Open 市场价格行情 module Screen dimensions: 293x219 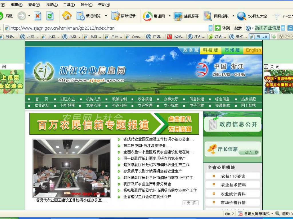pos(233,202)
